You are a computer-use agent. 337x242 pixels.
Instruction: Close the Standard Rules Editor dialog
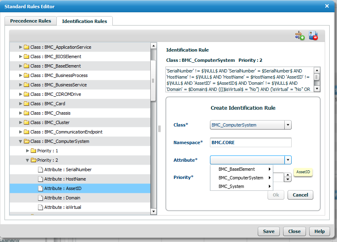pos(327,6)
